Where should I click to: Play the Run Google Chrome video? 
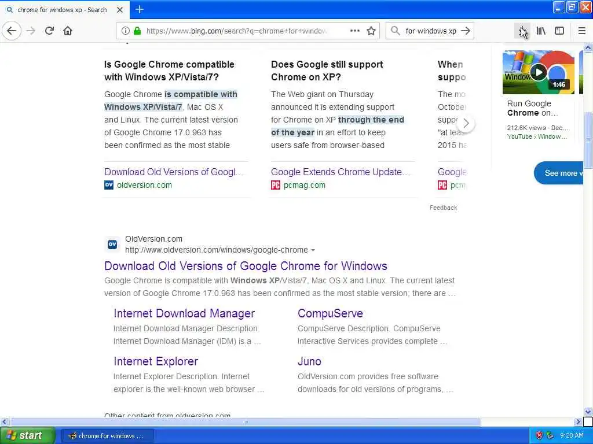539,72
